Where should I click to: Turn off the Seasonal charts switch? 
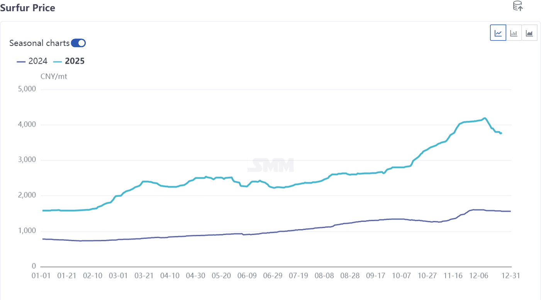coord(78,43)
